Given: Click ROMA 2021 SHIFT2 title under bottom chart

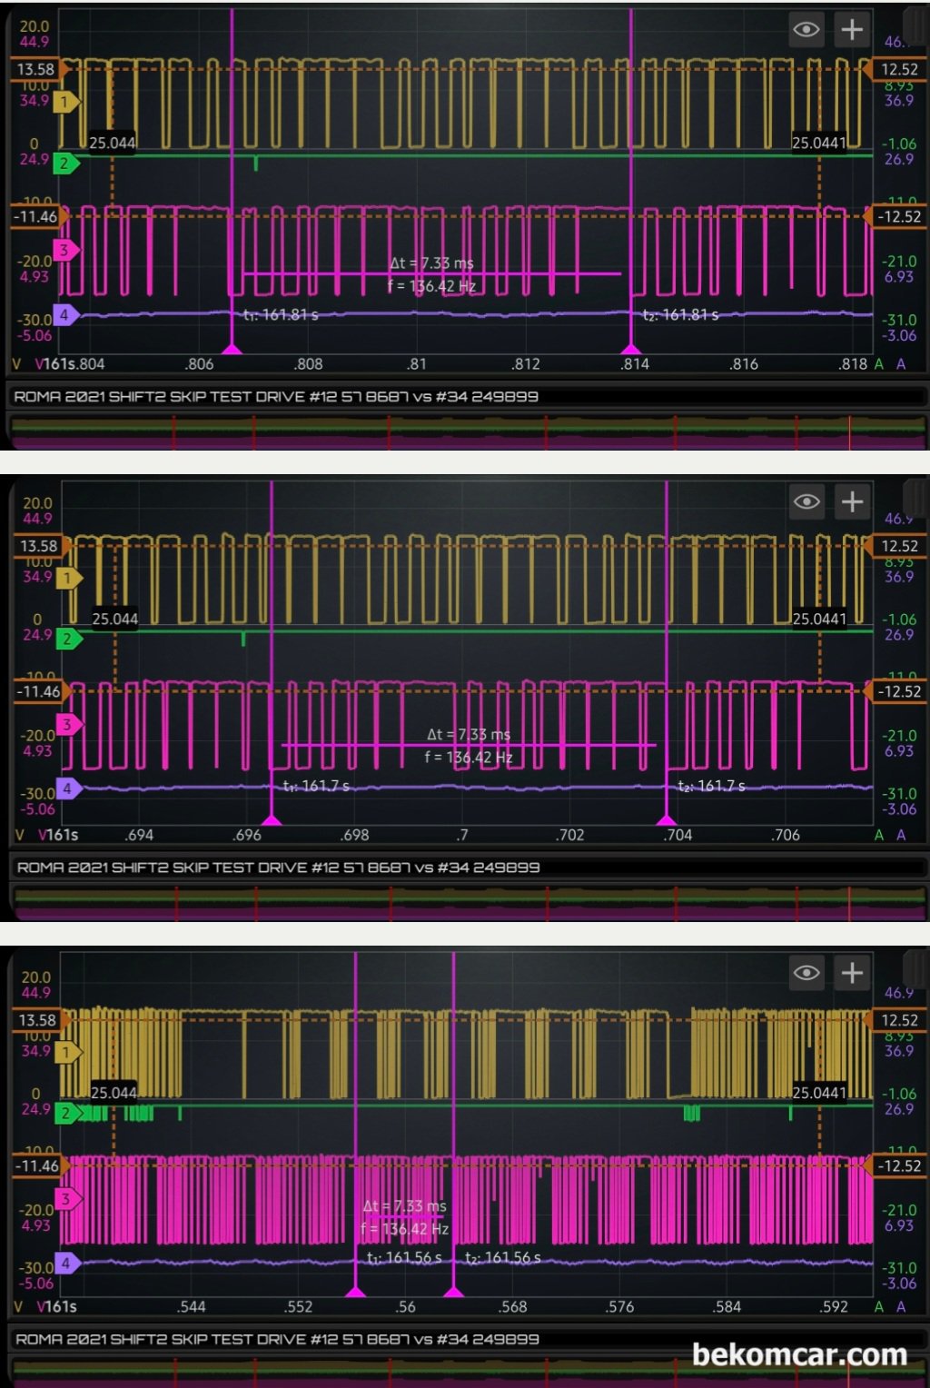Looking at the screenshot, I should [x=278, y=1339].
